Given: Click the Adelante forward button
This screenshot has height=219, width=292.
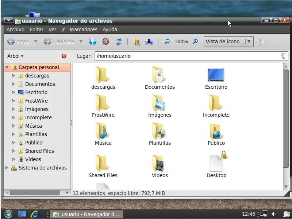Looking at the screenshot, I should [59, 41].
